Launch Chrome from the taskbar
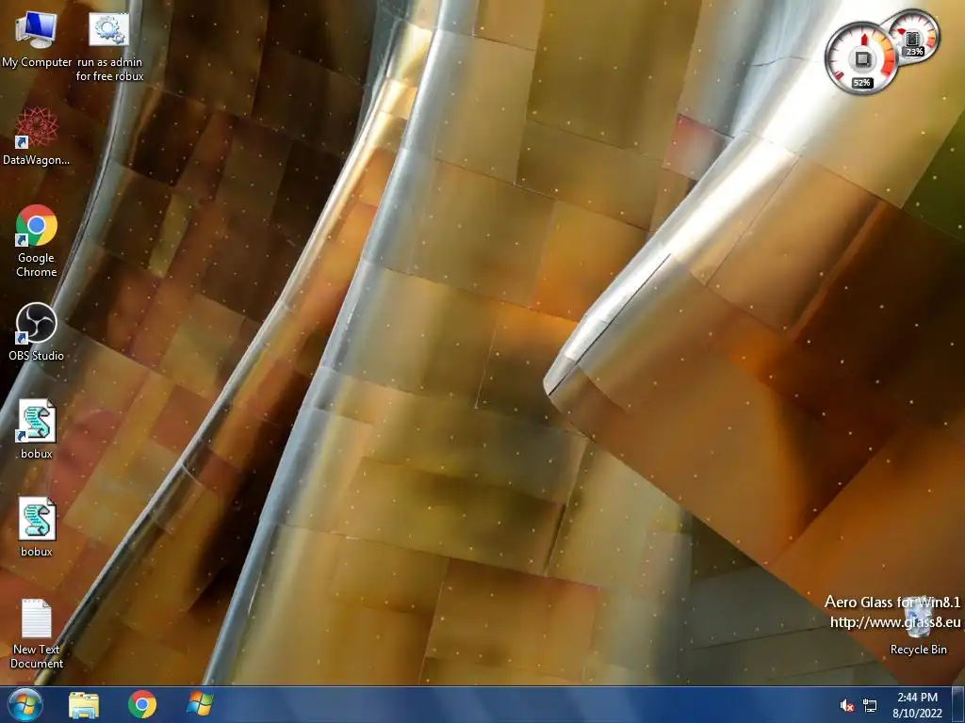965x723 pixels. [x=142, y=704]
